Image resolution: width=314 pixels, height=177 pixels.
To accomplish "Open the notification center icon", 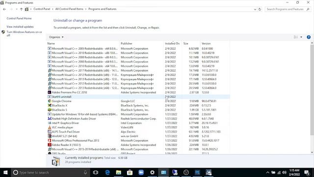I will 307,173.
